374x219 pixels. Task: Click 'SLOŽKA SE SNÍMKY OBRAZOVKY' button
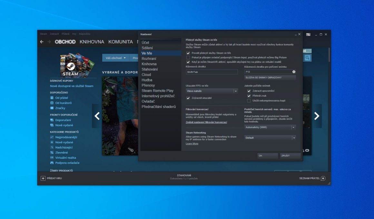[x=270, y=78]
